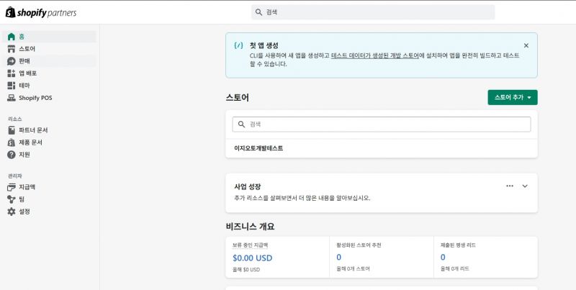Collapse the 사업 성장 card chevron
This screenshot has width=576, height=290.
click(x=525, y=186)
